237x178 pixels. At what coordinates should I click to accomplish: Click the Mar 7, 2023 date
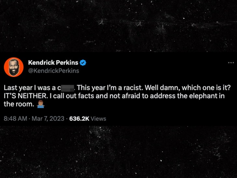[x=48, y=119]
